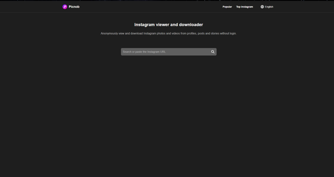Return home via the Picnob header logo
334x177 pixels.
coord(71,7)
